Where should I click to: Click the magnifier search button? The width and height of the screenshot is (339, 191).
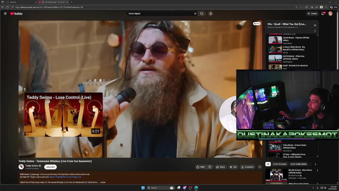point(202,14)
